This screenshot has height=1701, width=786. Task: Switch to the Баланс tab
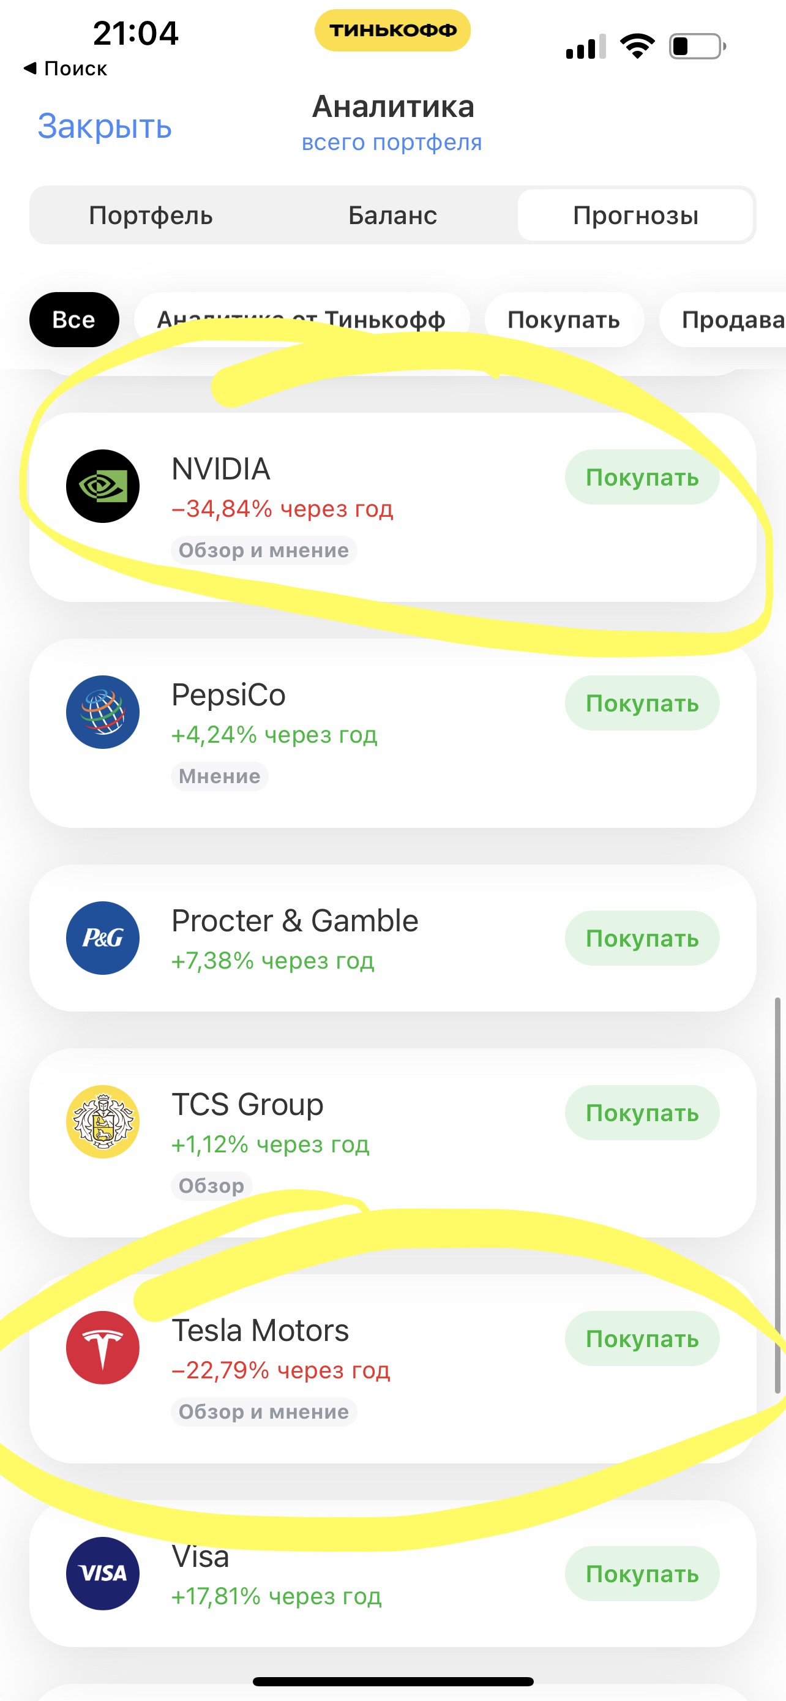(392, 216)
